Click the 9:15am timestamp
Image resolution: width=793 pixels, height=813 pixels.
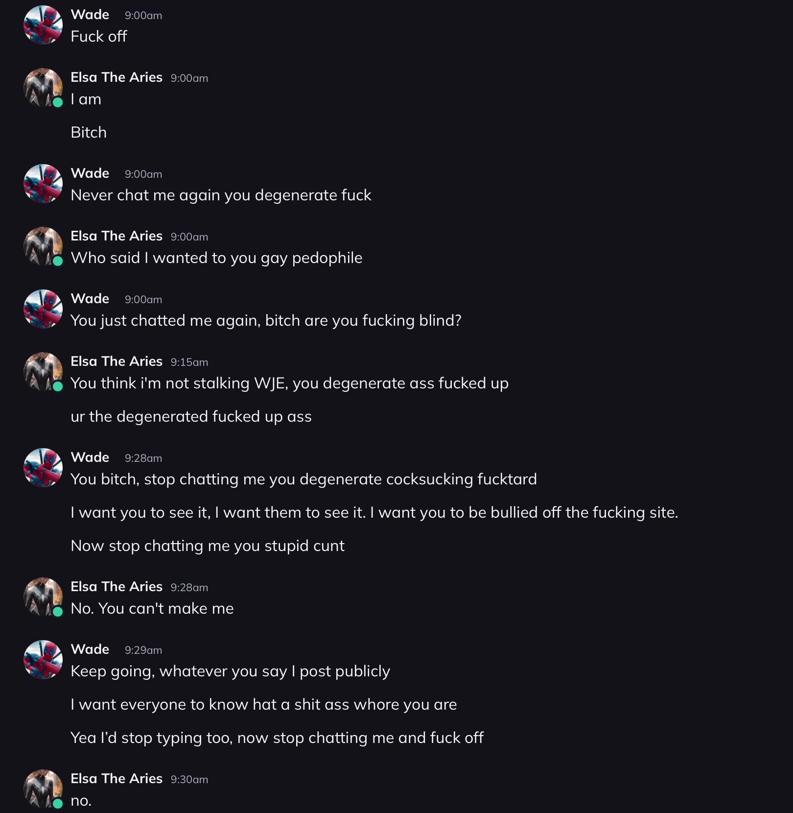pyautogui.click(x=189, y=362)
